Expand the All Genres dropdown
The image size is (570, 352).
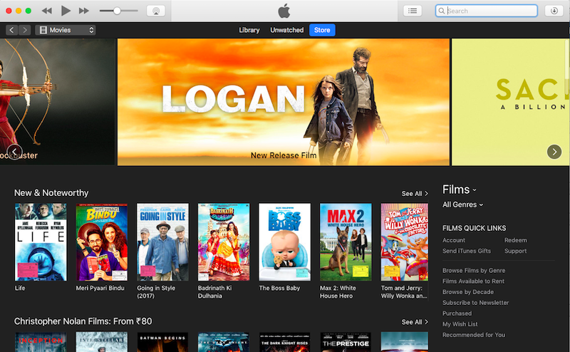coord(462,205)
